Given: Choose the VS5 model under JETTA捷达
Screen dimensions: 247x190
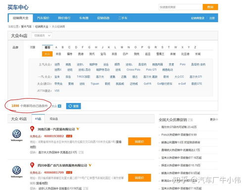Looking at the screenshot, I should coord(57,91).
